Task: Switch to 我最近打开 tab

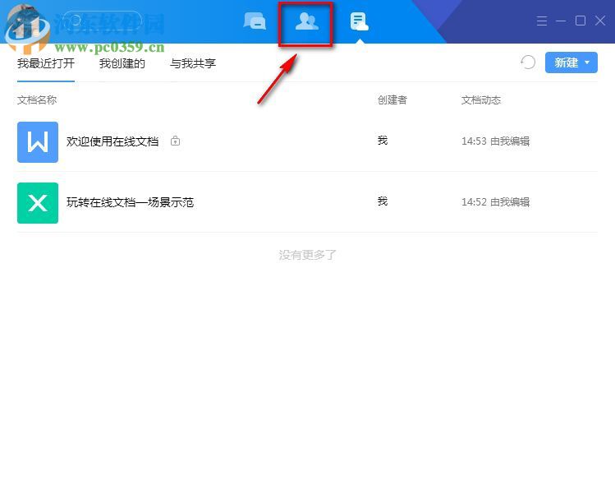Action: tap(46, 63)
